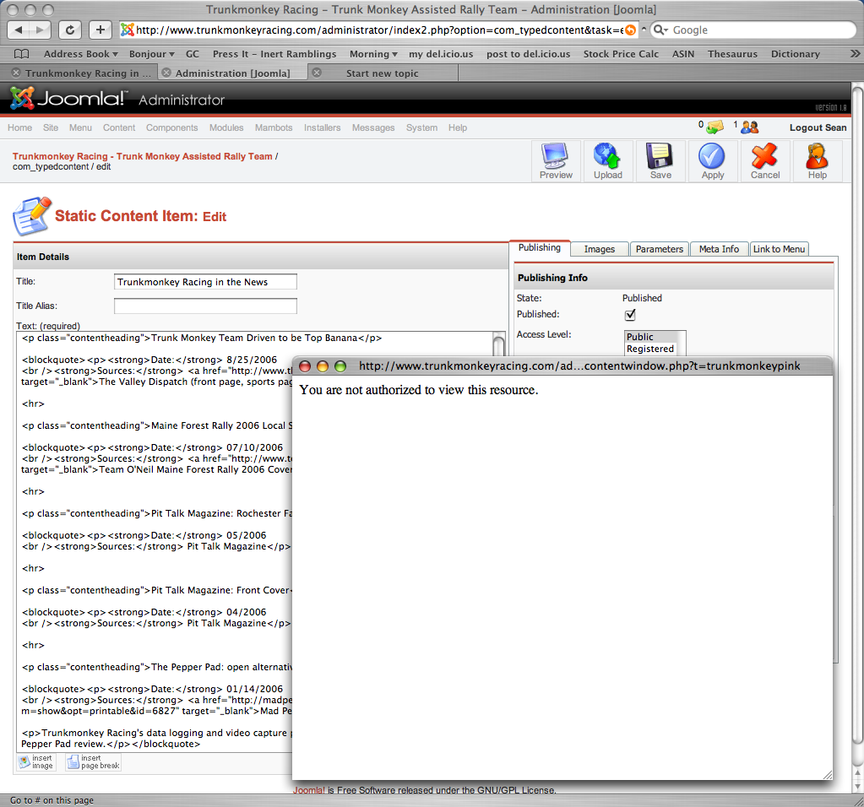Click the Static Content Item edit icon
864x807 pixels.
[x=32, y=215]
